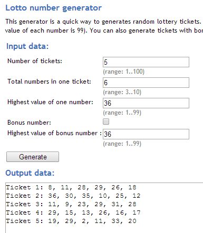Screen dimensions: 203x233
Task: Click the Number of tickets input field
Action: coord(146,62)
